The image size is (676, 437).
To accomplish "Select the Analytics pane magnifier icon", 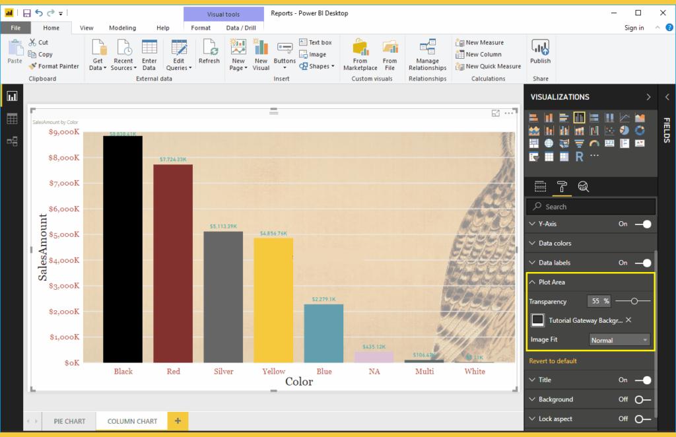I will coord(583,187).
